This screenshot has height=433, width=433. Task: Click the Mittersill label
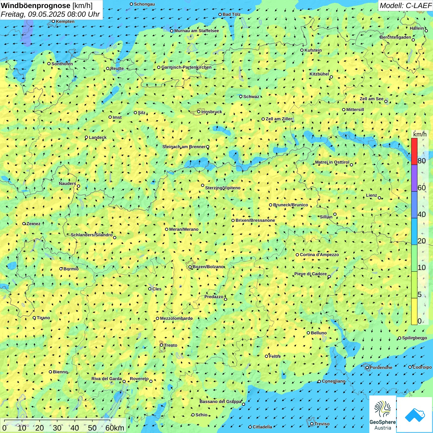pos(355,109)
